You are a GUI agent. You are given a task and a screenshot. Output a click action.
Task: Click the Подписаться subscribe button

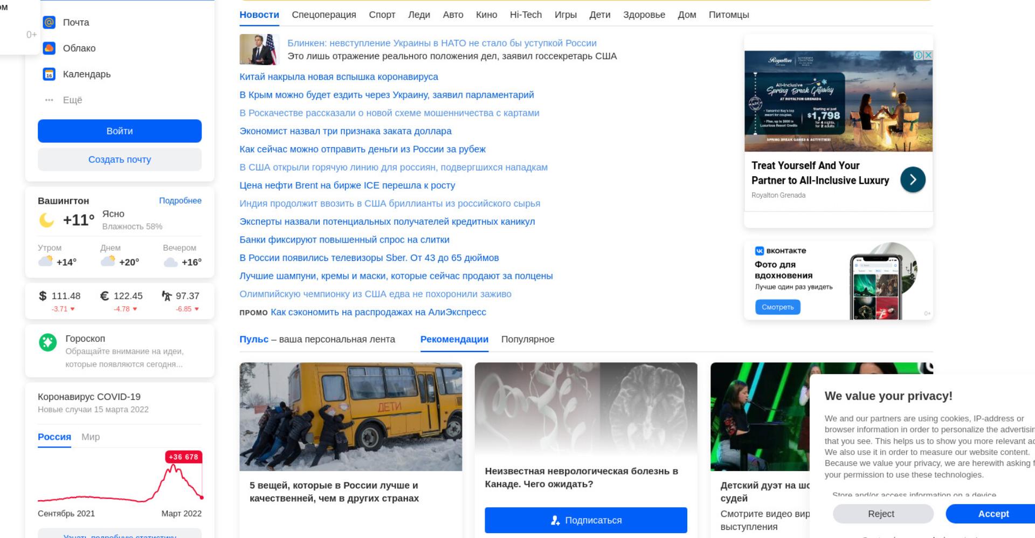(586, 520)
